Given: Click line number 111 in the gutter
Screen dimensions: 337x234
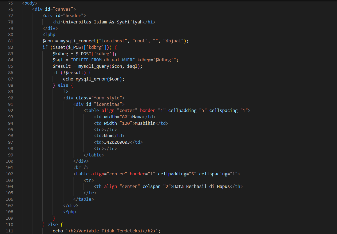Looking at the screenshot, I should 9,231.
